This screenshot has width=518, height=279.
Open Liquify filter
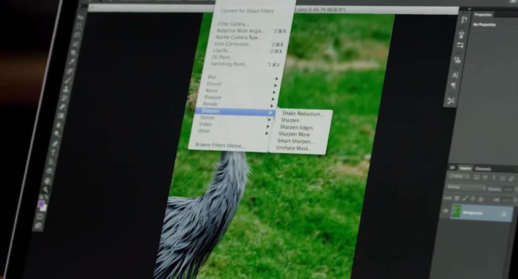[222, 51]
